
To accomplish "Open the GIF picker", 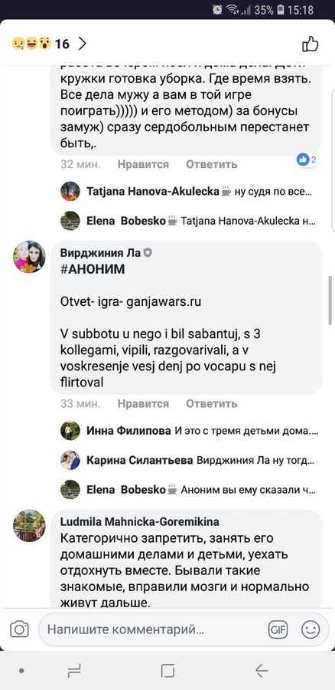I will click(278, 629).
